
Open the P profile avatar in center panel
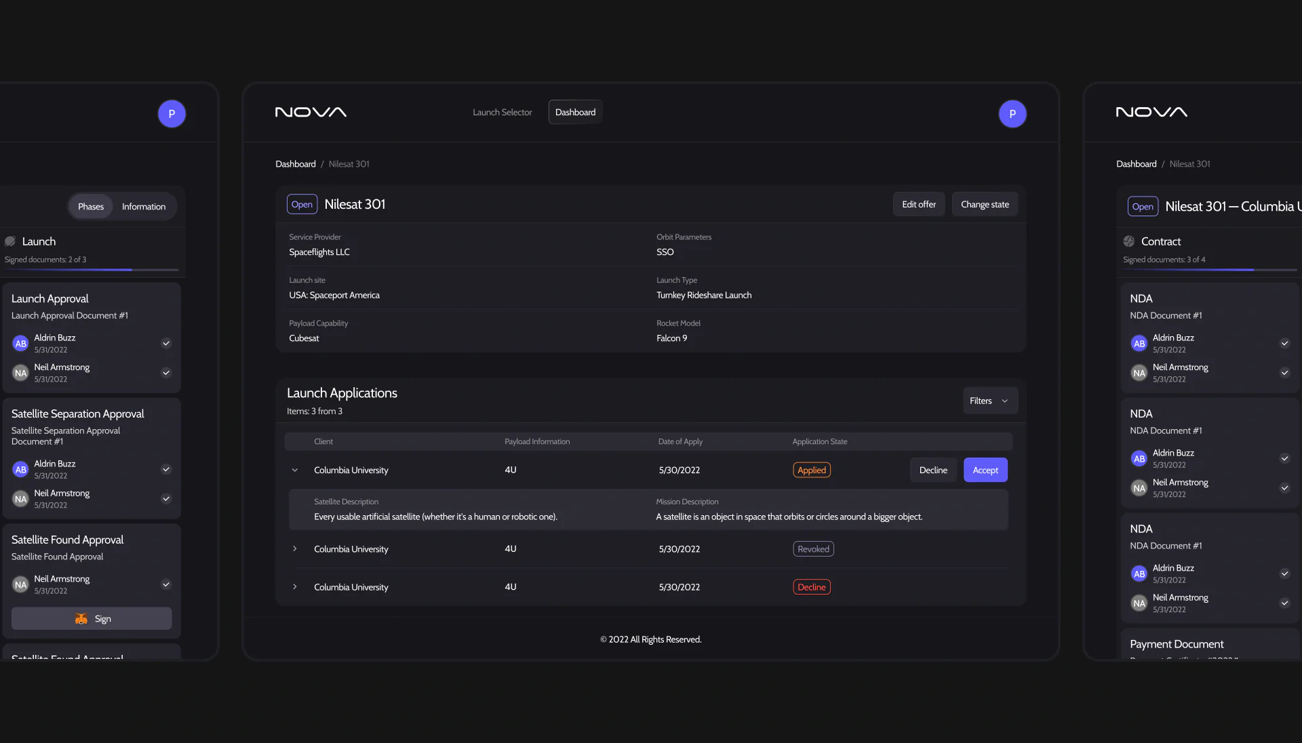pyautogui.click(x=1012, y=114)
